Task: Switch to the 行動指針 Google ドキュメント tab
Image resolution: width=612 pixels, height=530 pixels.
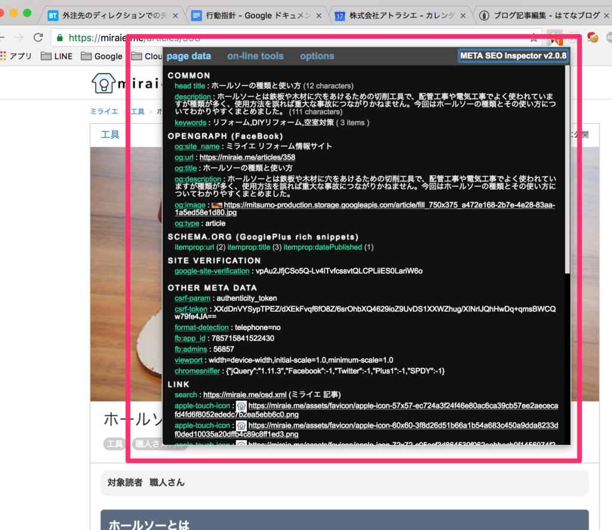Action: tap(257, 16)
